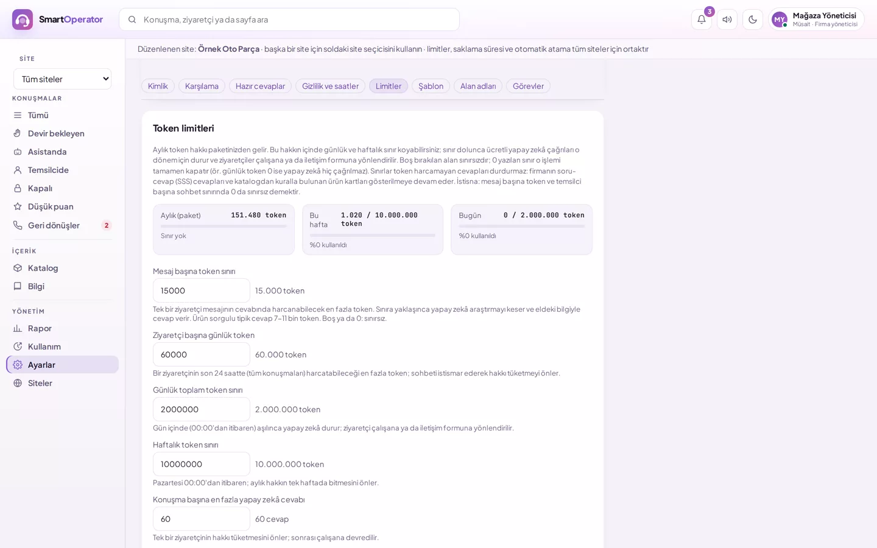This screenshot has height=548, width=877.
Task: Select the Limitler tab
Action: (x=389, y=86)
